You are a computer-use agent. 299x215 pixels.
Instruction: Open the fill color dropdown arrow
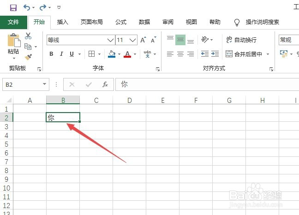(119, 54)
